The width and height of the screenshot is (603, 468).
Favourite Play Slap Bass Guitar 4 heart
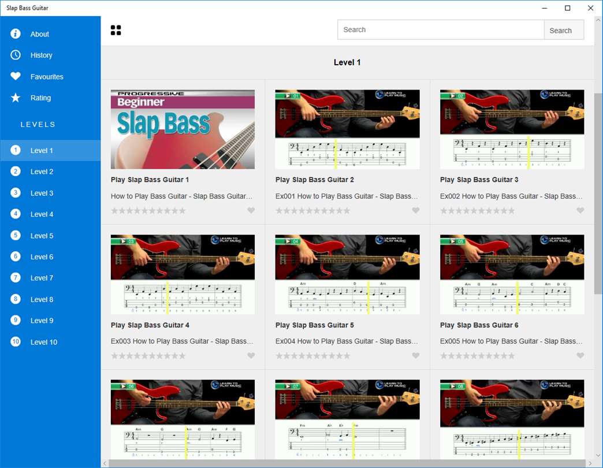coord(251,355)
